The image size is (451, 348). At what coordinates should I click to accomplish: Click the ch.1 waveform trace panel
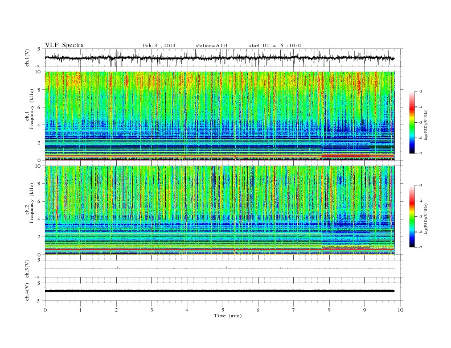[224, 57]
